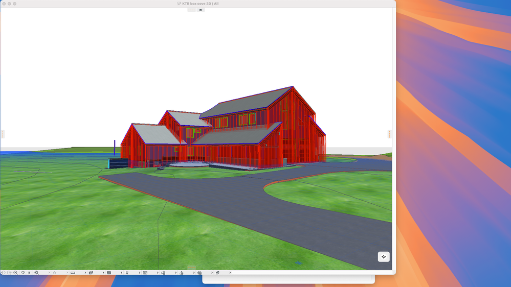Click the 'KTR box cove 3D / All' title
The image size is (511, 287).
(x=201, y=4)
